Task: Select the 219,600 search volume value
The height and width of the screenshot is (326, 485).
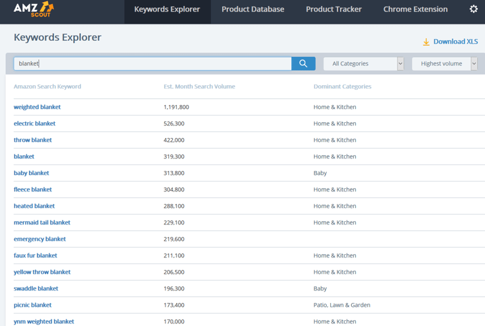Action: click(174, 239)
